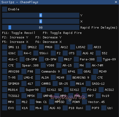Check the MK14 option

coord(72,84)
